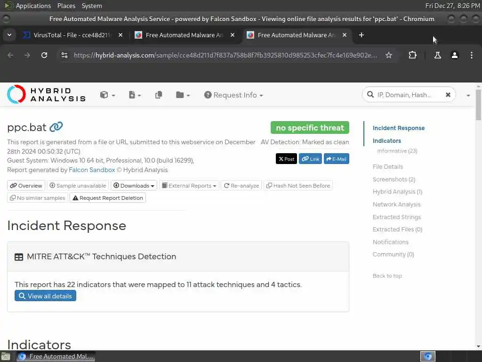Select Informative (23) sidebar entry
This screenshot has width=482, height=362.
coord(397,151)
